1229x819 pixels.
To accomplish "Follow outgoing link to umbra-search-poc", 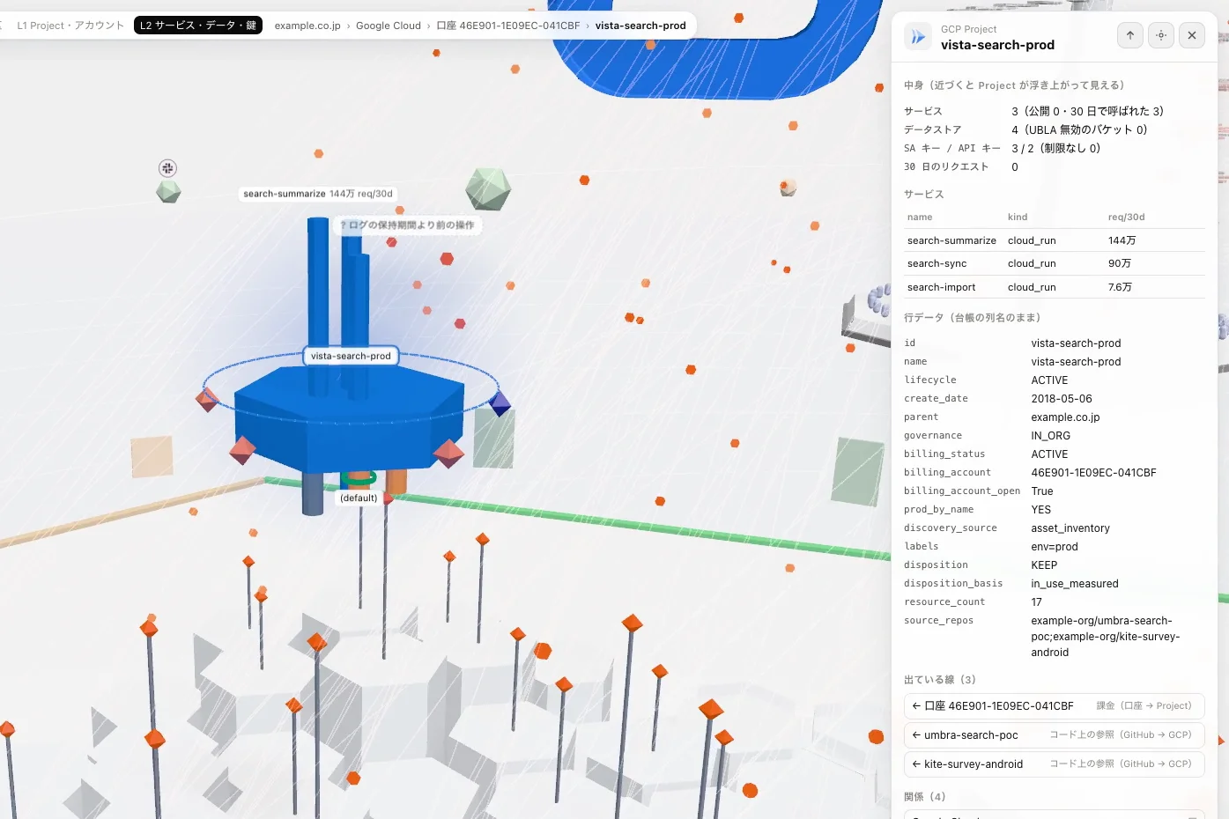I will [1055, 734].
